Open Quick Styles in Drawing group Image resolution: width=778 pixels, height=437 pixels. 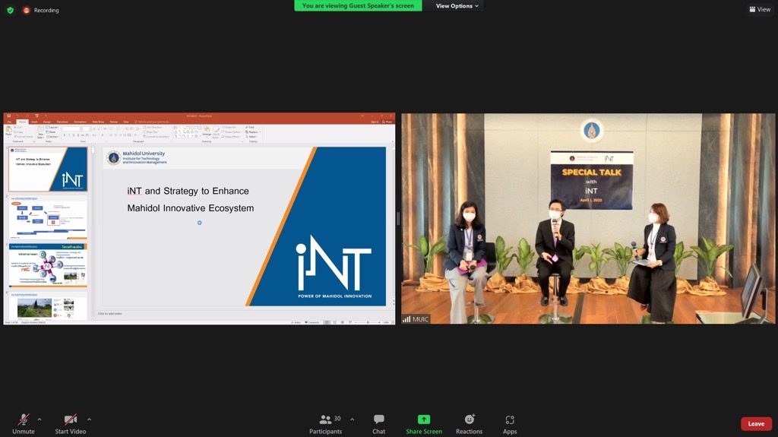216,132
